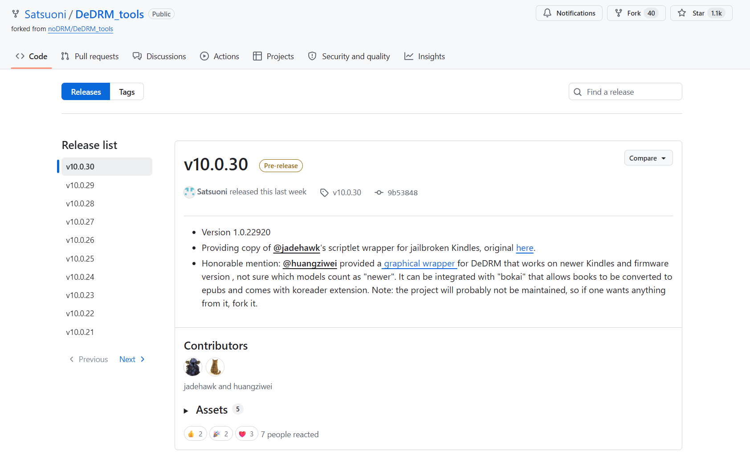Open jadehawk's contributor avatar
This screenshot has height=459, width=750.
(x=193, y=367)
